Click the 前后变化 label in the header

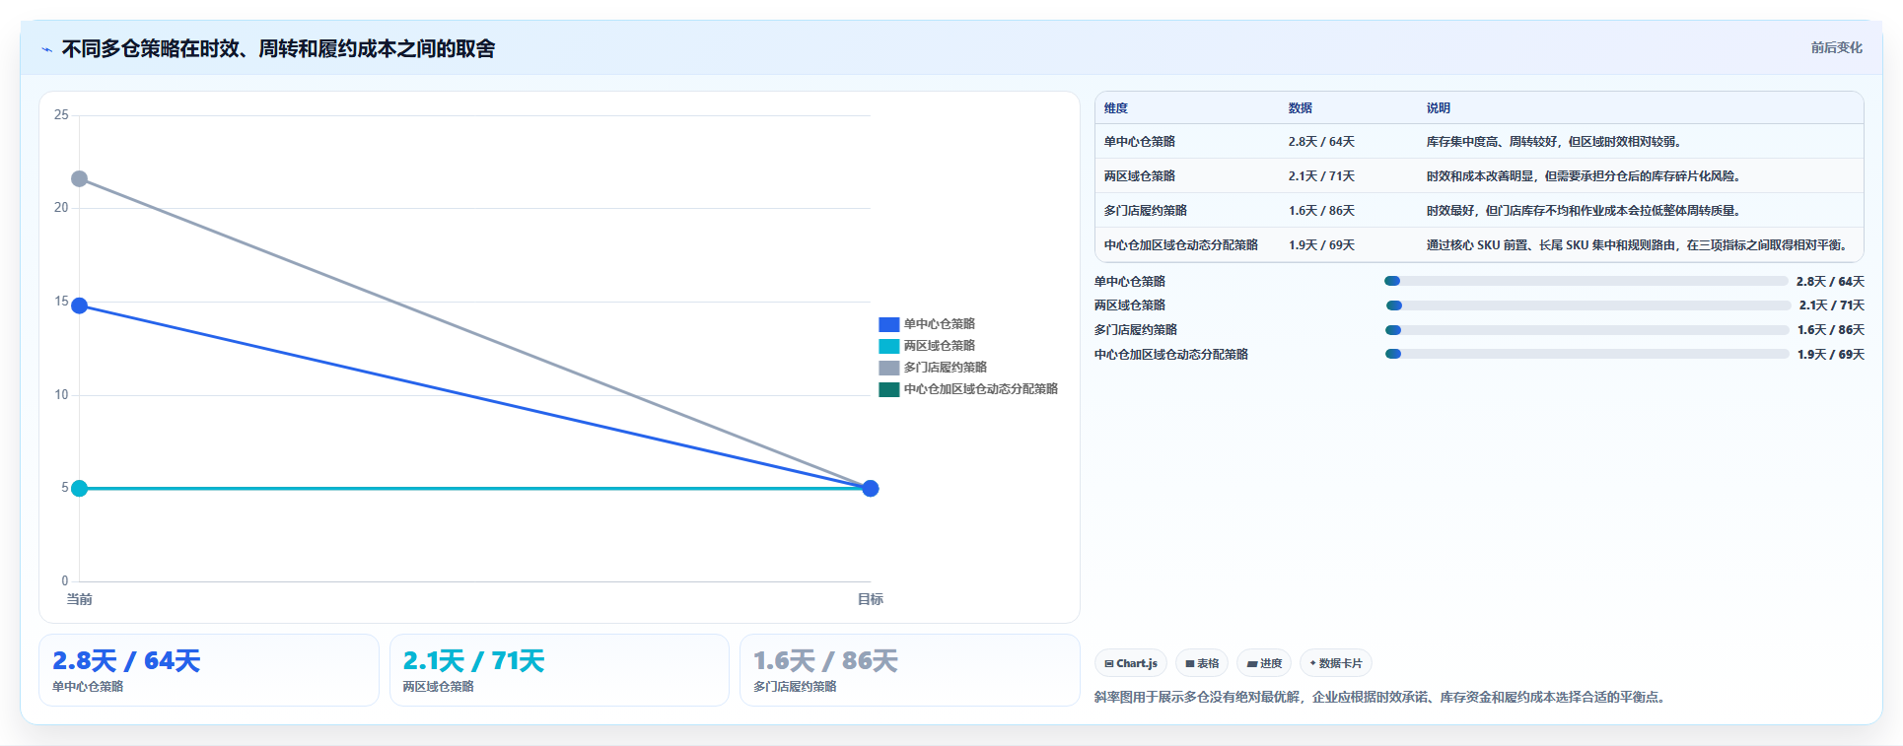pyautogui.click(x=1836, y=47)
